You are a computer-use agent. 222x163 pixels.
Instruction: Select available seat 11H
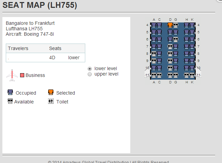click(x=187, y=75)
